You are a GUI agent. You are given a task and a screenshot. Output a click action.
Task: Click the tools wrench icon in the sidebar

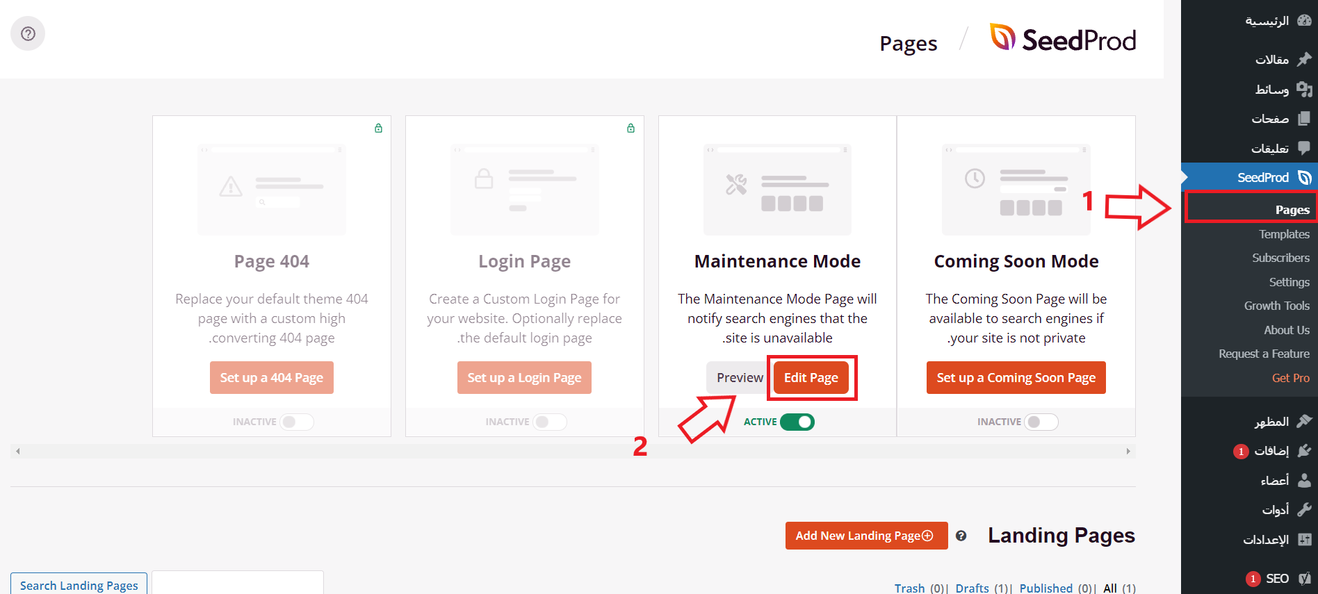1304,509
